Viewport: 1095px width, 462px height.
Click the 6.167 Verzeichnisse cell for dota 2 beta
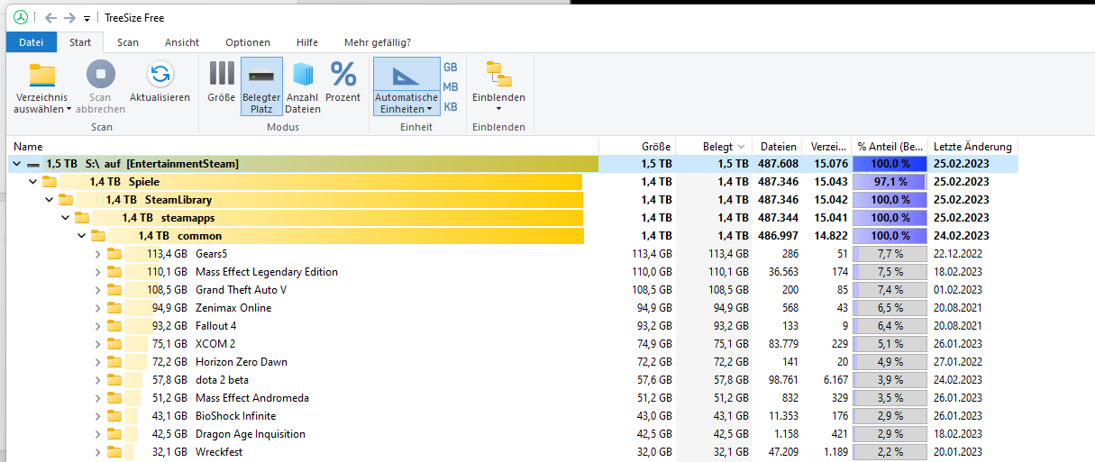tap(833, 380)
